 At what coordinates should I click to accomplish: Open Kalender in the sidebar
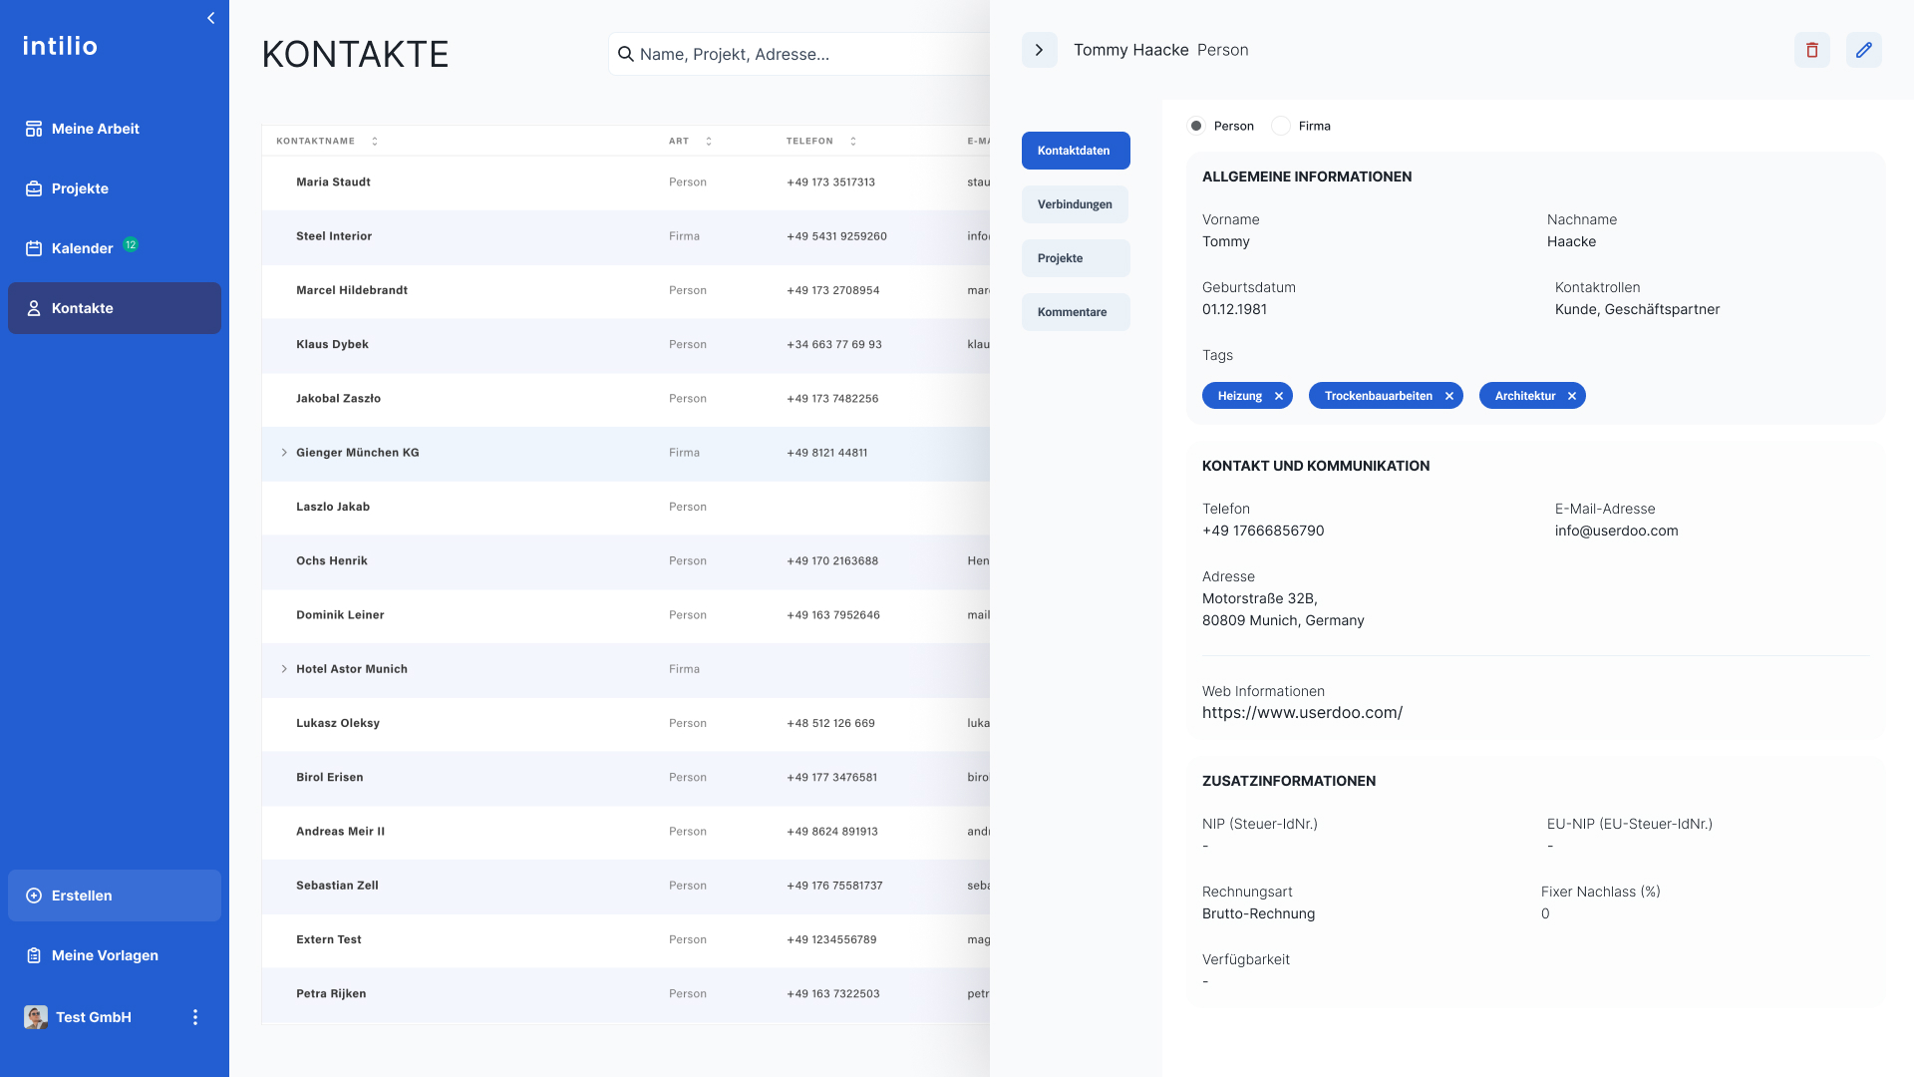[82, 248]
